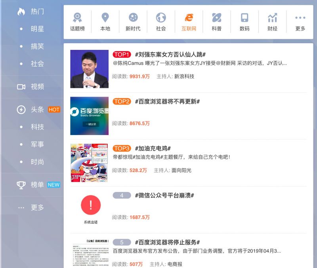Click the 财经 chart icon
317x268 pixels.
pyautogui.click(x=272, y=17)
